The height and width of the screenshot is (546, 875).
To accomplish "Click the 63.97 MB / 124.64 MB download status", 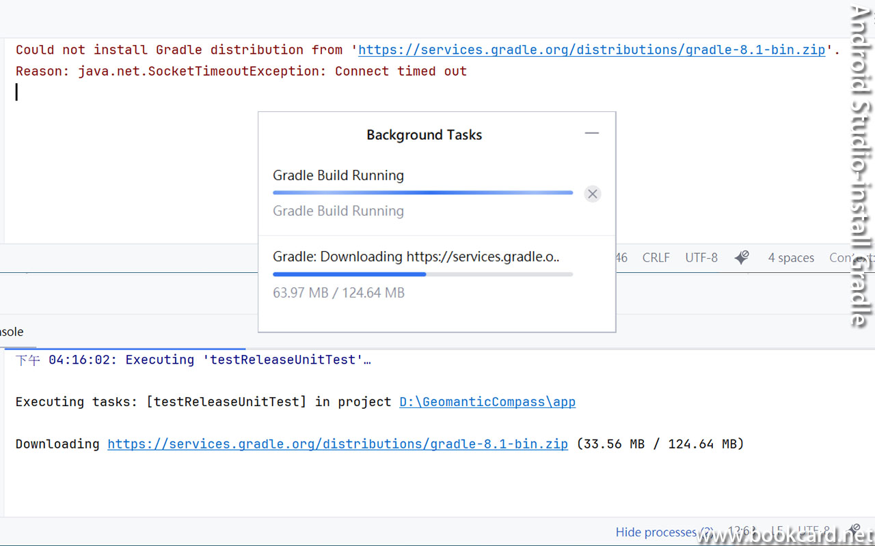I will click(338, 293).
